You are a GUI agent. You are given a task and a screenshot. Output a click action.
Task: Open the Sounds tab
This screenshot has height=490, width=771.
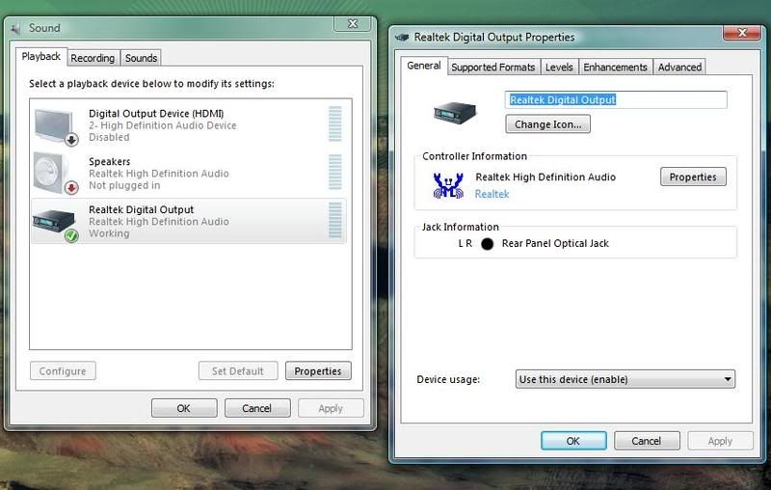141,58
